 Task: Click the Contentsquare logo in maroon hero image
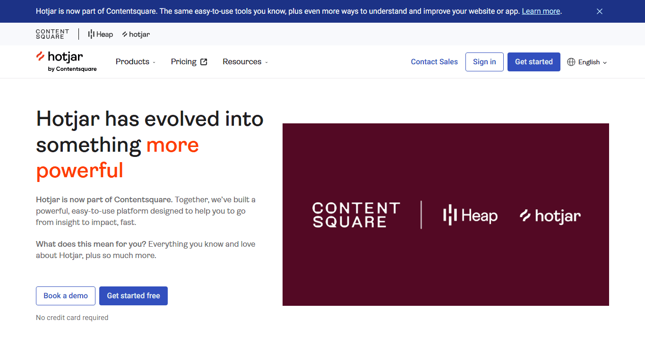[356, 215]
